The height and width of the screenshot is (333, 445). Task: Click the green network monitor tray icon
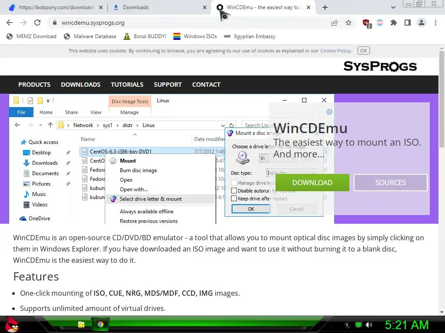(359, 325)
